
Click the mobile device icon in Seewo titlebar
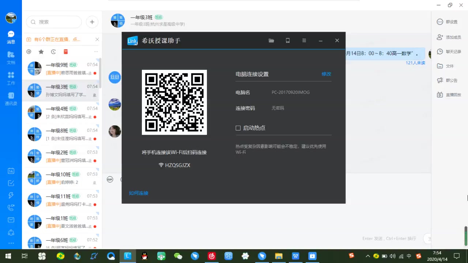(287, 41)
